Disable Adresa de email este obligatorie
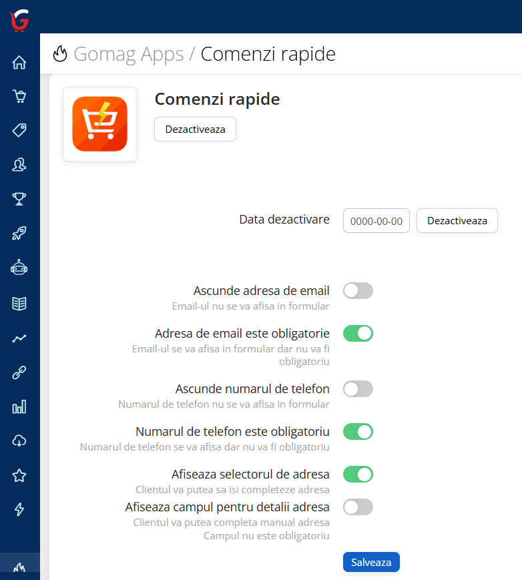522x580 pixels. coord(358,333)
